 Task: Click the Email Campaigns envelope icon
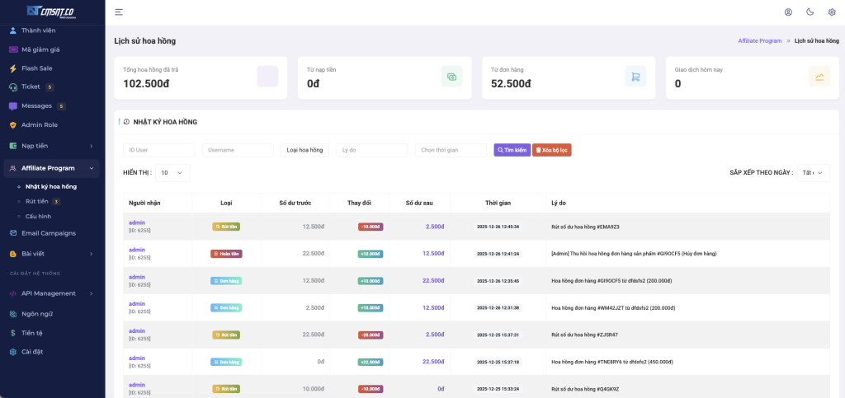13,233
